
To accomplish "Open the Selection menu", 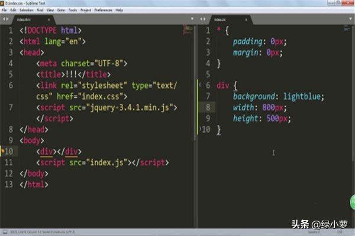I will [x=26, y=10].
